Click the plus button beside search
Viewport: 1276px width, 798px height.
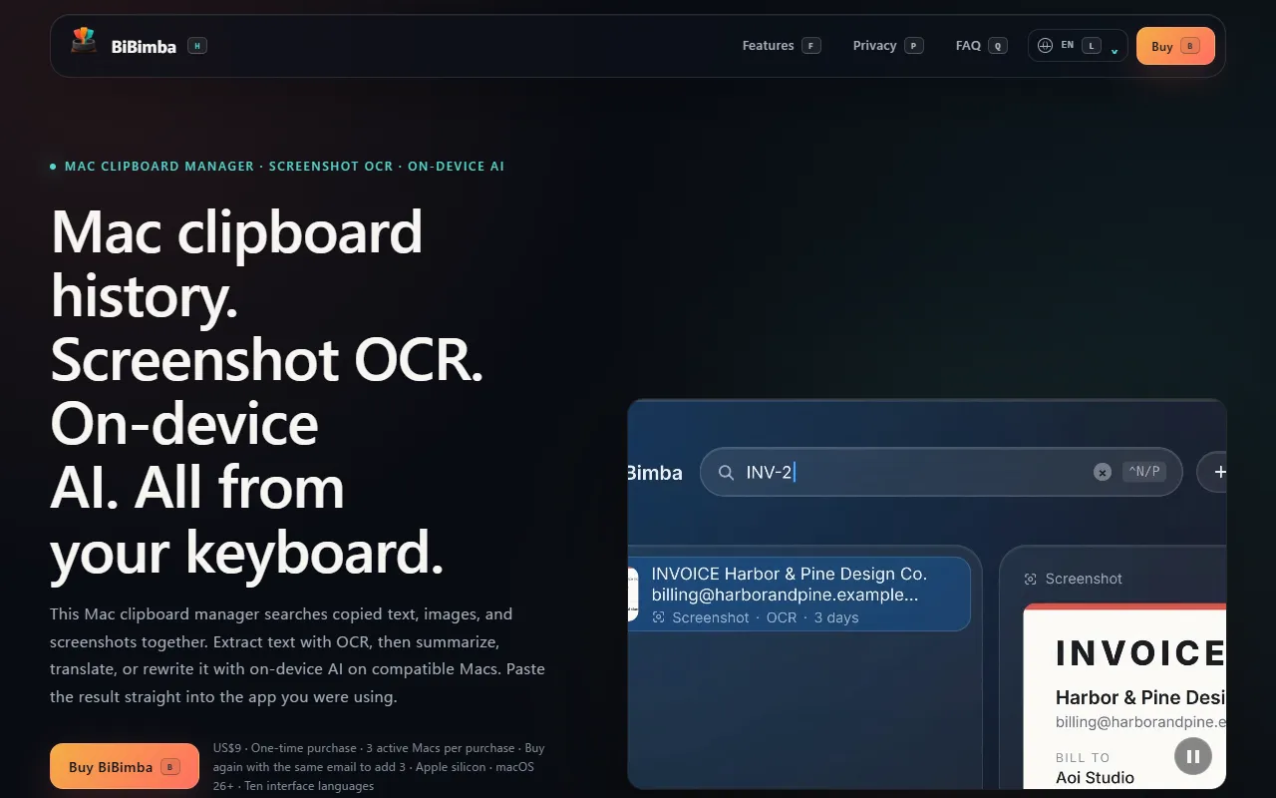pyautogui.click(x=1212, y=472)
